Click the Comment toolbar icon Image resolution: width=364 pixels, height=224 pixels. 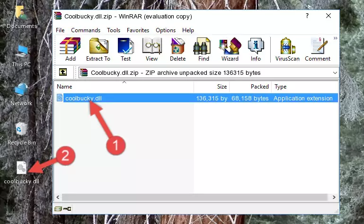[x=318, y=49]
